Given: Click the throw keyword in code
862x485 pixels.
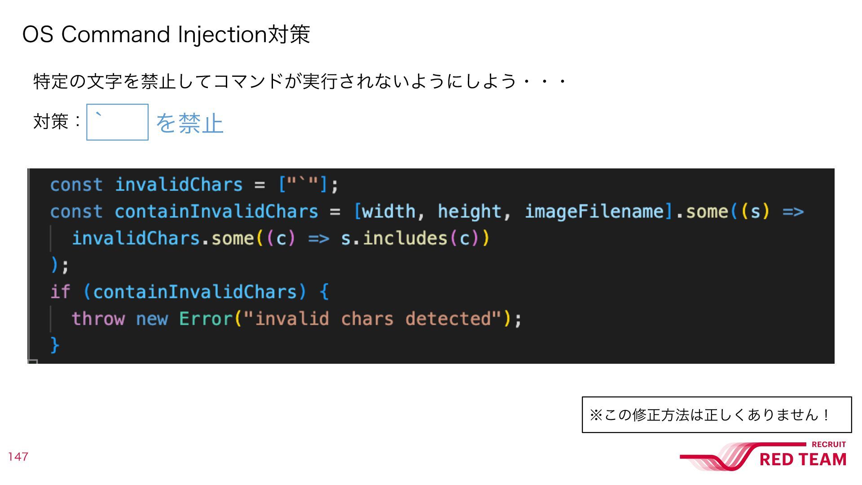Looking at the screenshot, I should 98,319.
